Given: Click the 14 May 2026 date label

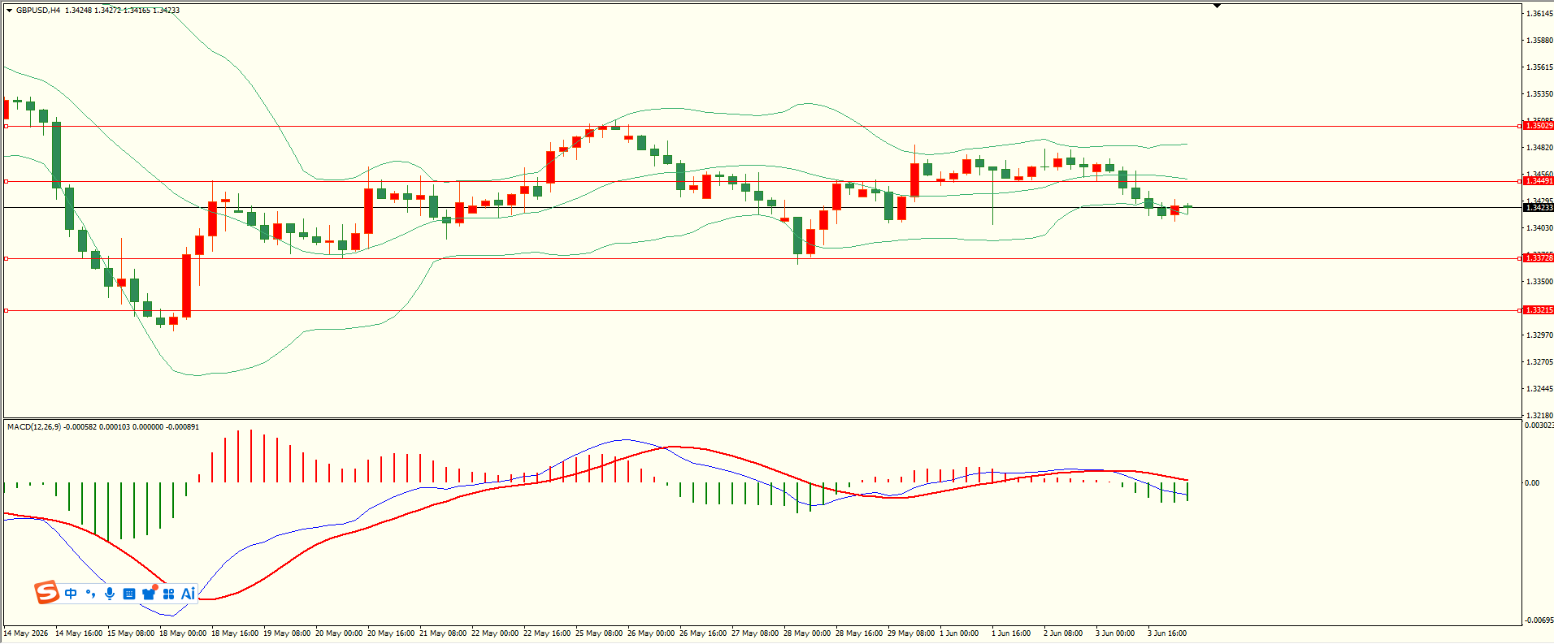Looking at the screenshot, I should [x=26, y=633].
